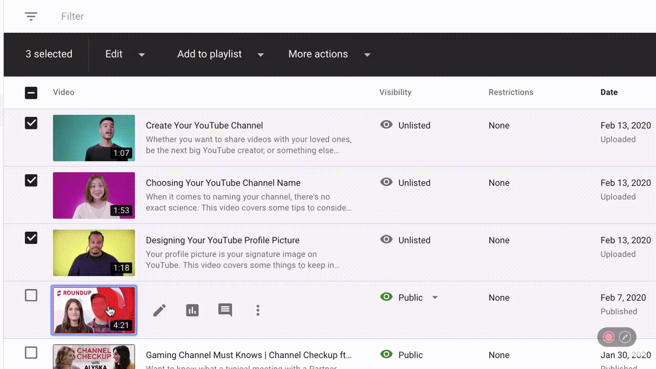Toggle the select-all header checkbox
Image resolution: width=656 pixels, height=369 pixels.
point(31,93)
